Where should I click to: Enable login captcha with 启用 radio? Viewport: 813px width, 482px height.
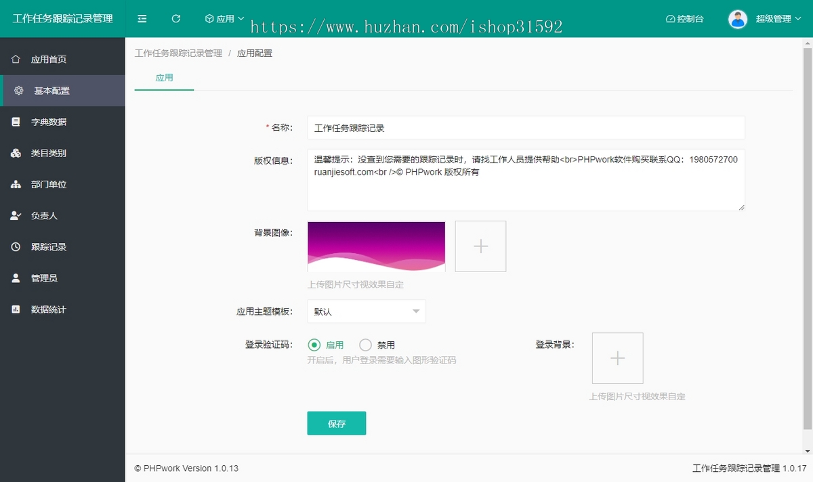[314, 345]
